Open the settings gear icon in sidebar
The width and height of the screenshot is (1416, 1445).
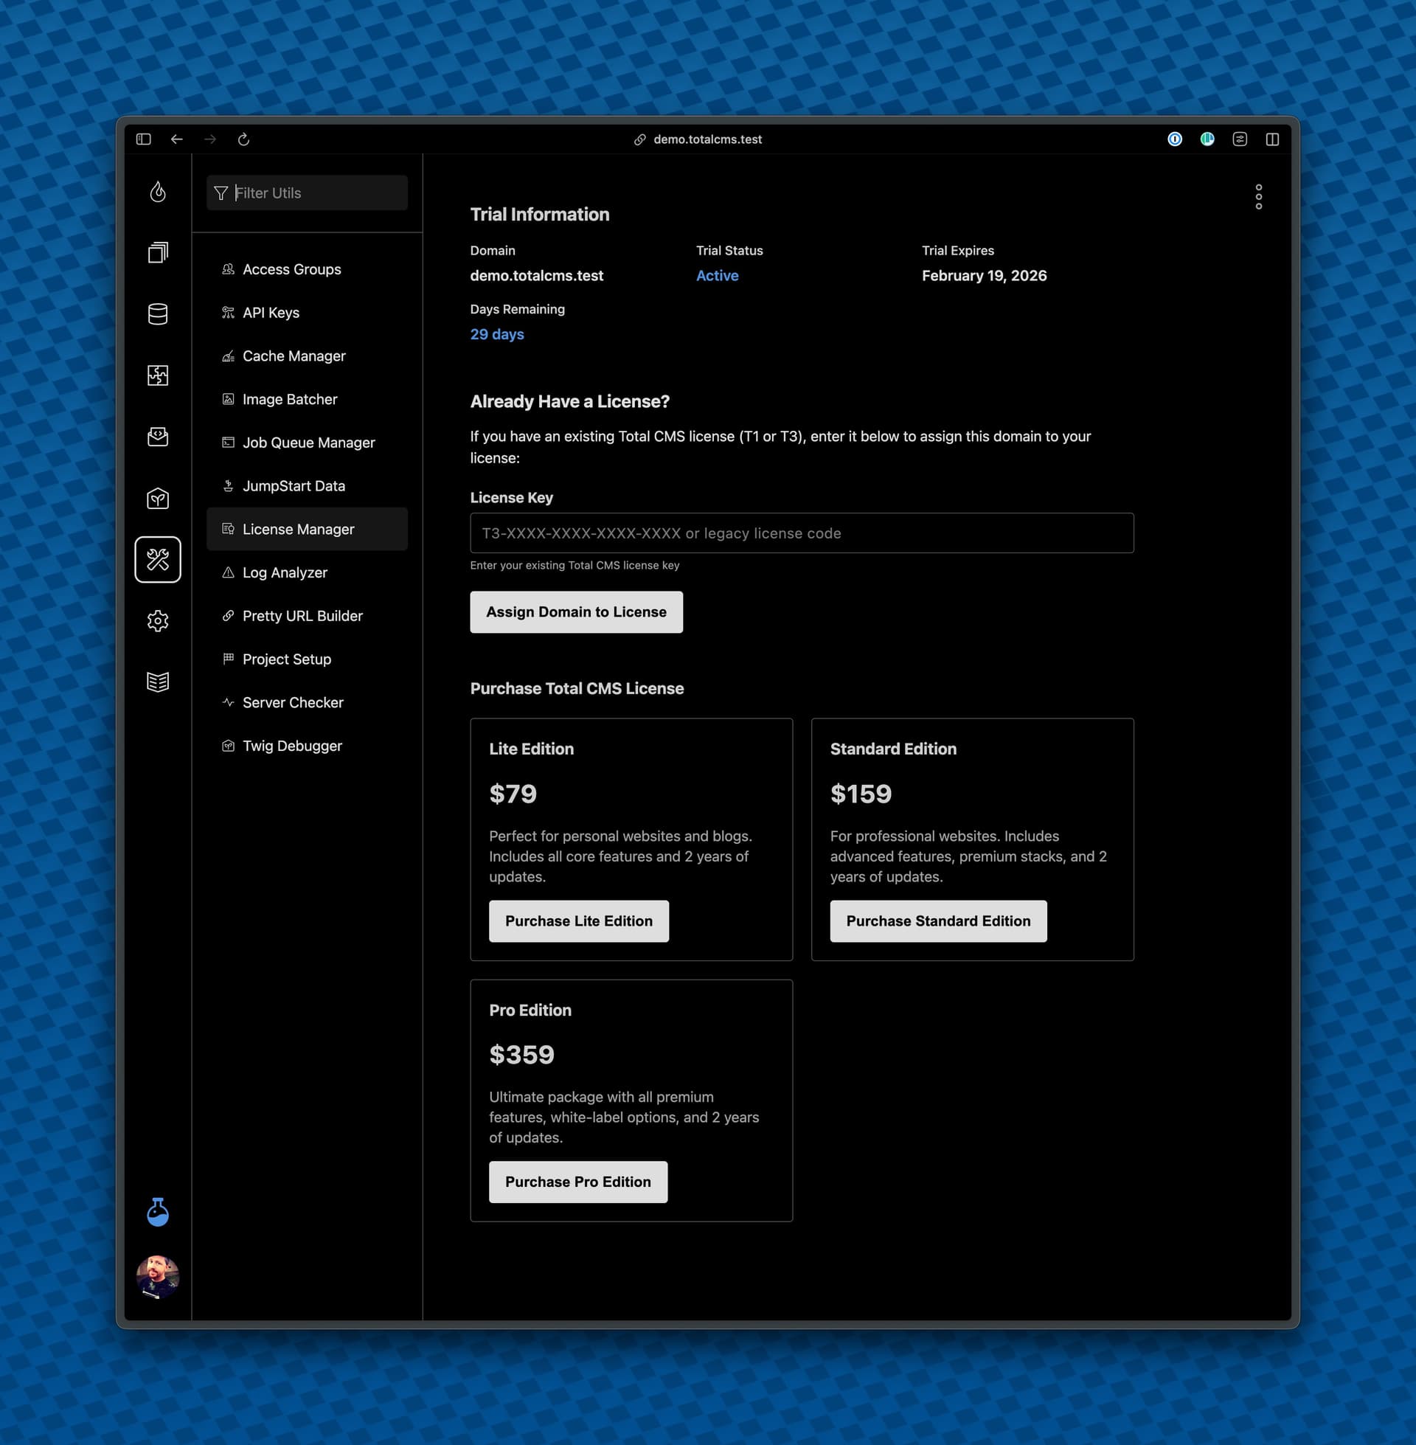pos(158,621)
